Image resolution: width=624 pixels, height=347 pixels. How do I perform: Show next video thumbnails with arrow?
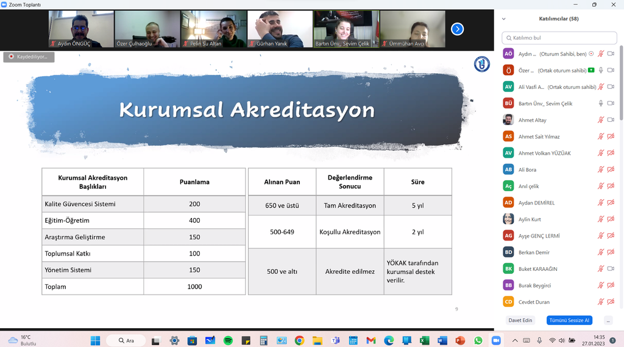pyautogui.click(x=457, y=29)
